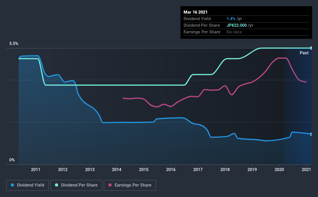Click the Dividend Yield line endpoint marker

pos(311,134)
